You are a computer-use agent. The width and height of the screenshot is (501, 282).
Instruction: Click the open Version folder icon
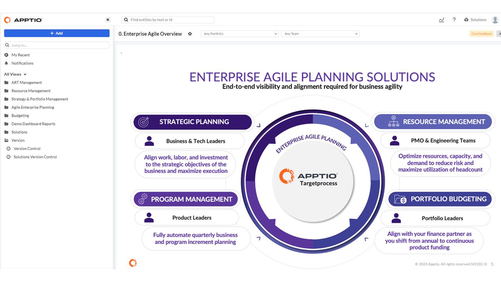coord(6,140)
